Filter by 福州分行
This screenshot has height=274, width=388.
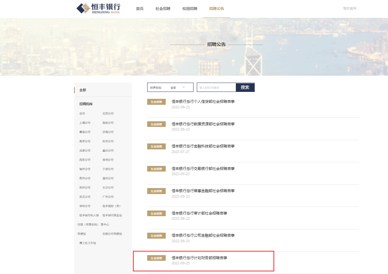click(x=85, y=169)
